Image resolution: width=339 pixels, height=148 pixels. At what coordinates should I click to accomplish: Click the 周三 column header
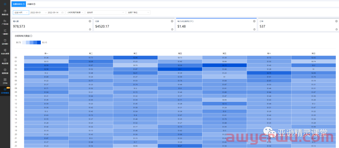[x=135, y=53]
